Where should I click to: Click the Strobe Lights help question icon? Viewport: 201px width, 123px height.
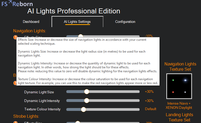pyautogui.click(x=15, y=122)
